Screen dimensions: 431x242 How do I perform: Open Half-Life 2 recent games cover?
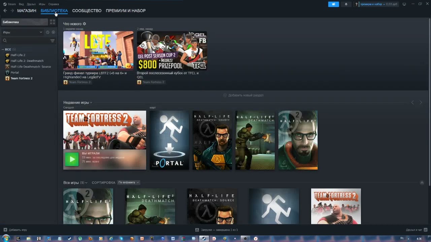coord(298,140)
